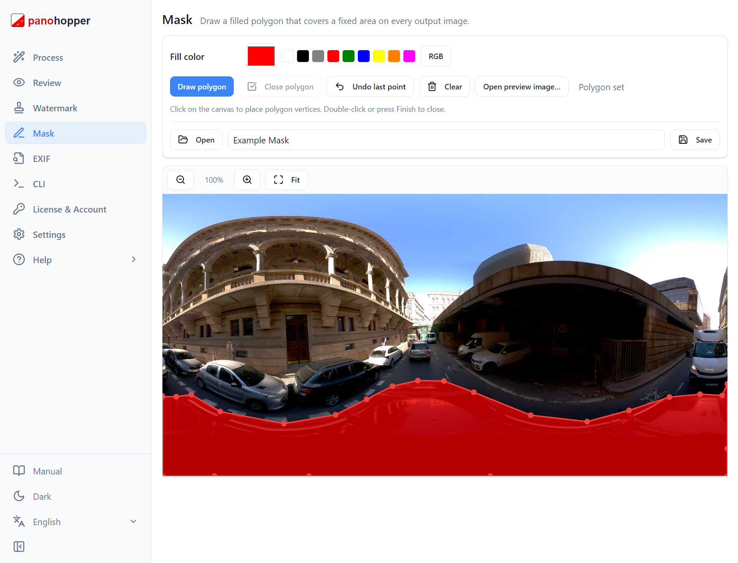Click Open preview image button

522,86
